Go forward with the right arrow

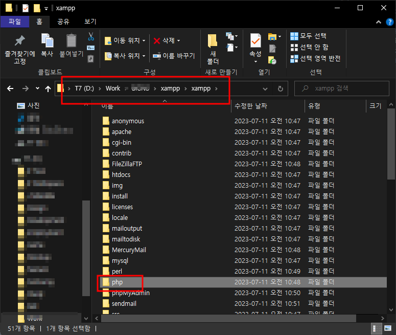(25, 88)
